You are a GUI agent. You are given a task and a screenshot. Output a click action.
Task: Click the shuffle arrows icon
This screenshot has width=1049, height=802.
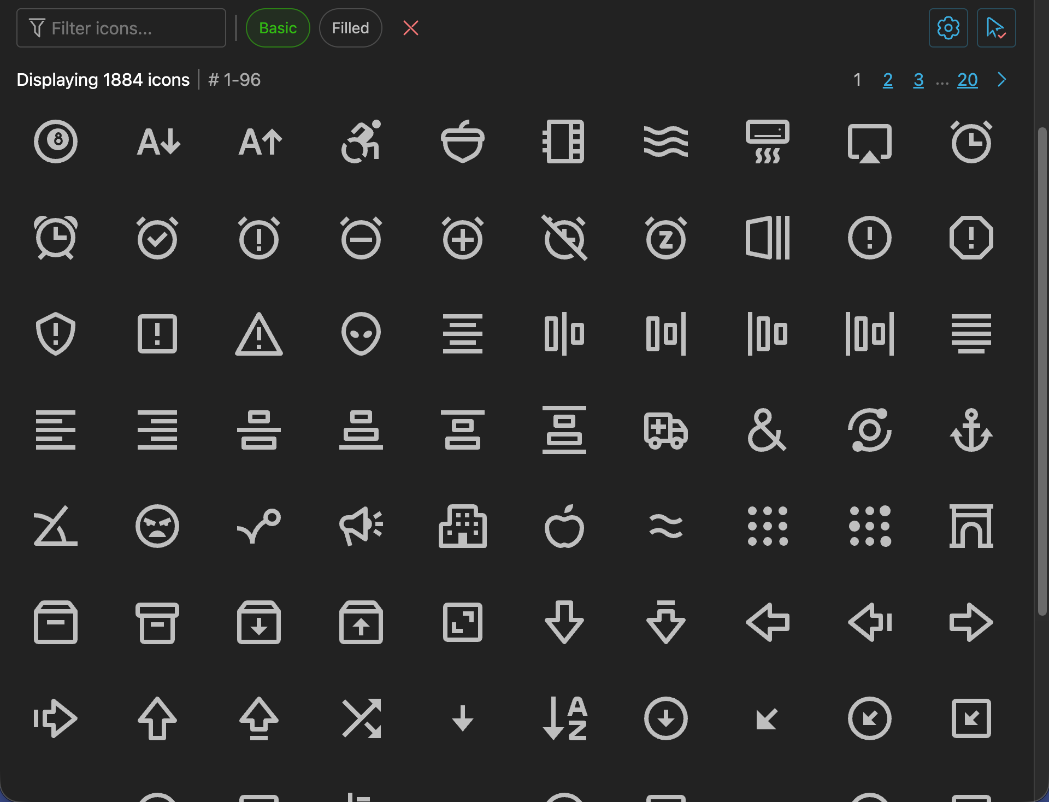(361, 719)
